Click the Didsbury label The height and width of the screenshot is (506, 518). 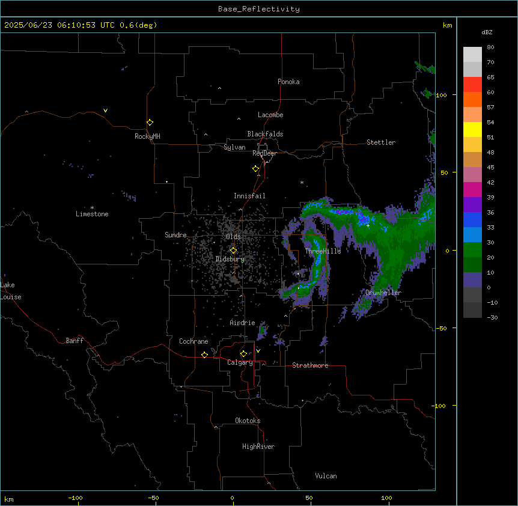tap(230, 259)
